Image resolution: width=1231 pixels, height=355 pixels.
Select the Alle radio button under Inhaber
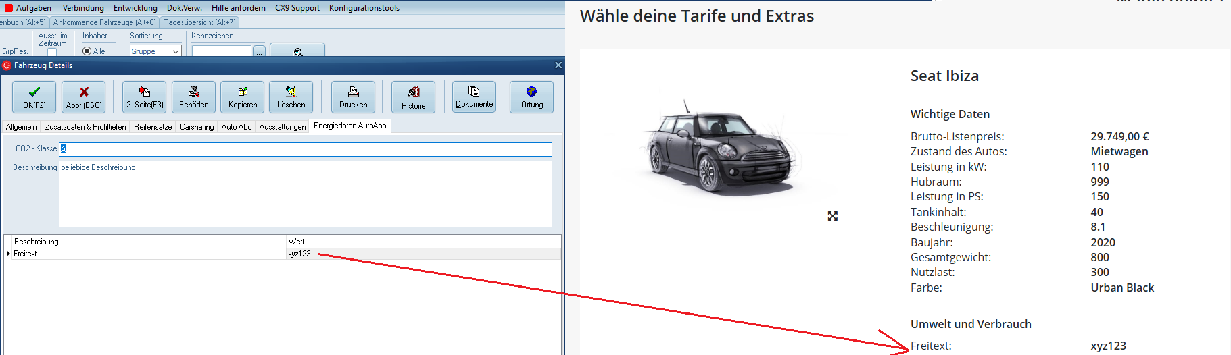[87, 51]
